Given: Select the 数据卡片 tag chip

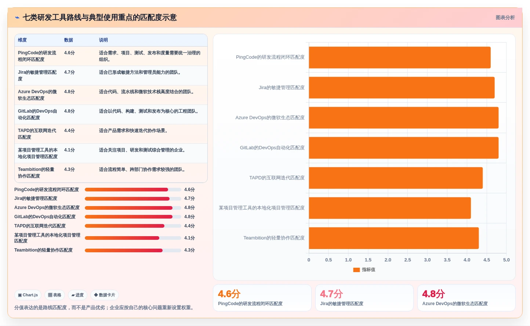Looking at the screenshot, I should [105, 295].
